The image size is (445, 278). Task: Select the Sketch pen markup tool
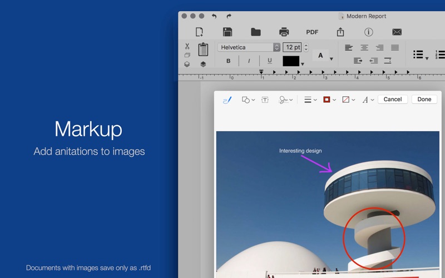[227, 100]
